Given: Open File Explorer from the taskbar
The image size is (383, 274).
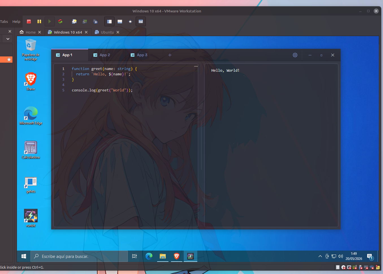Looking at the screenshot, I should pyautogui.click(x=163, y=256).
